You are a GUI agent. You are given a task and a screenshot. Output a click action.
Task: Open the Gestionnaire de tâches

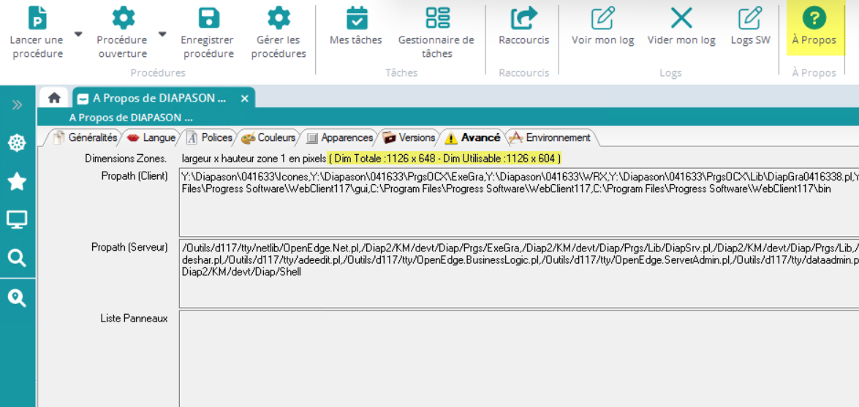tap(436, 18)
